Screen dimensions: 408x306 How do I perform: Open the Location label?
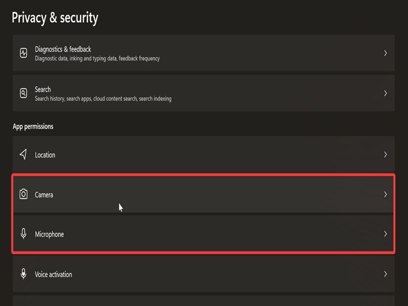[x=45, y=155]
